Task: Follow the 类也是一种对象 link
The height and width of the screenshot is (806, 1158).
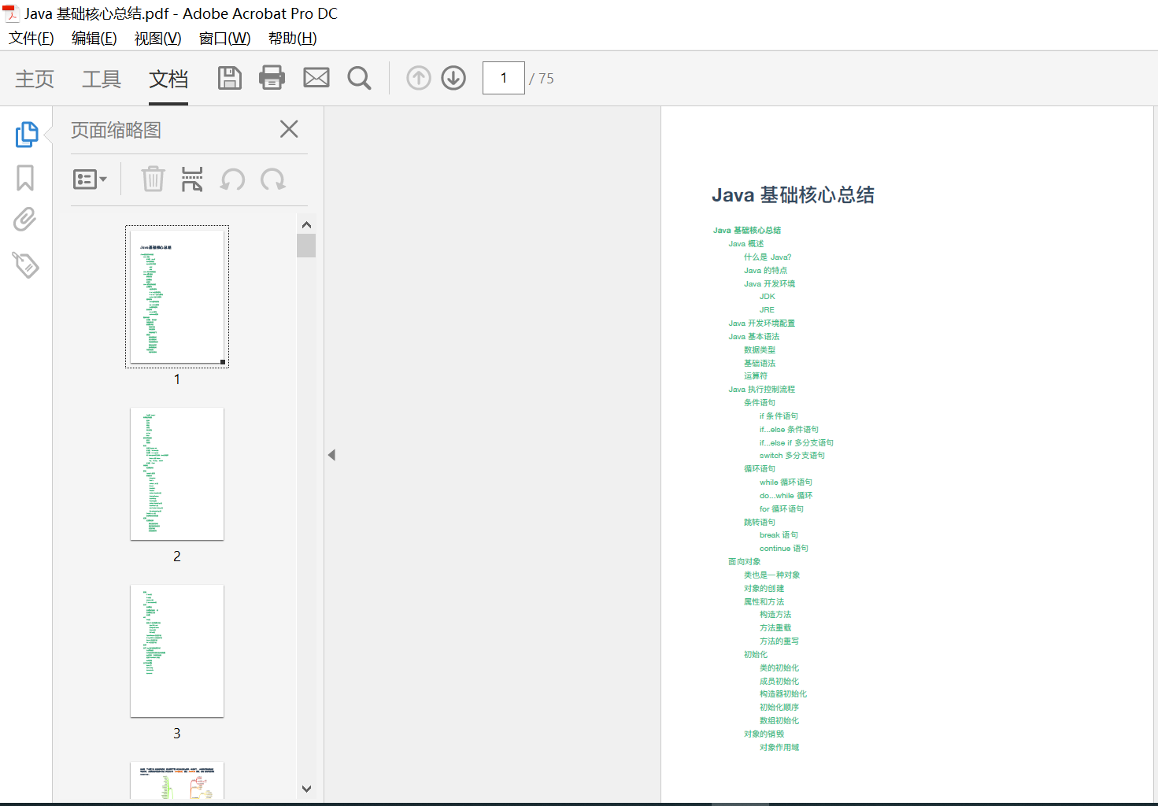Action: tap(771, 575)
